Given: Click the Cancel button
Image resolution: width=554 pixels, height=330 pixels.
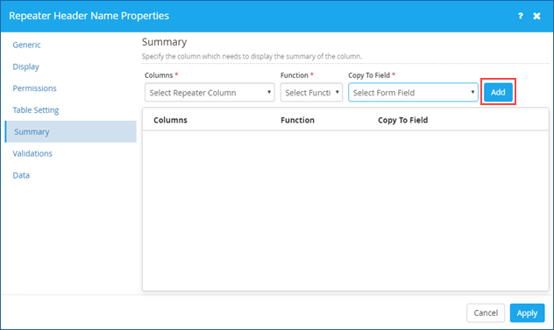Looking at the screenshot, I should 486,312.
